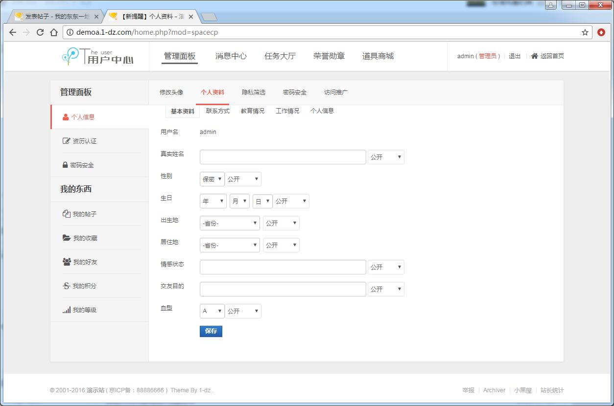Viewport: 614px width, 406px height.
Task: Click the 用户中心 site logo
Action: tap(98, 56)
